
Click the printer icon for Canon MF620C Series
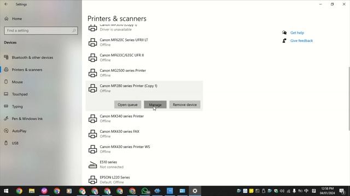[x=92, y=42]
